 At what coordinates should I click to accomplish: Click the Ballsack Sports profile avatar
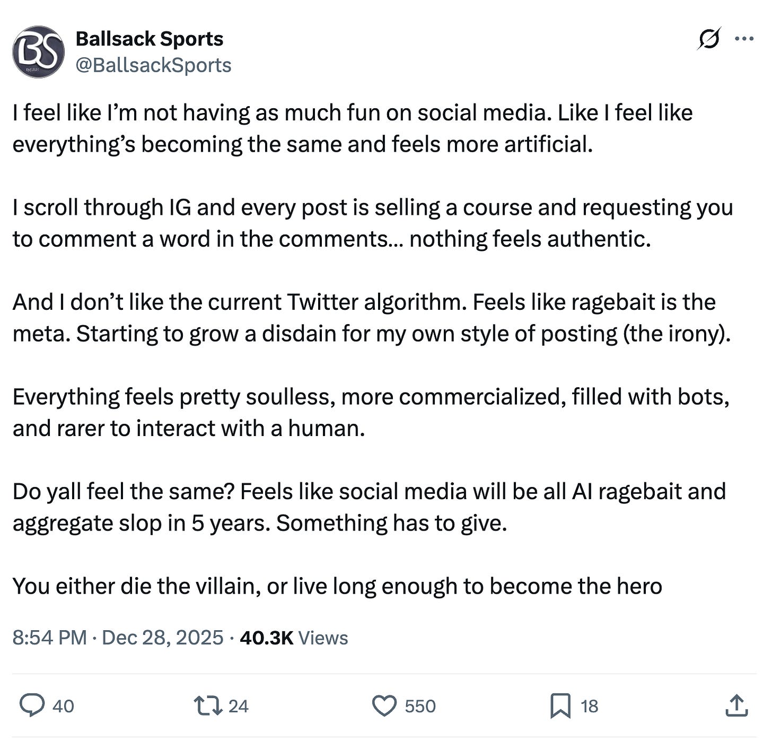[x=38, y=52]
